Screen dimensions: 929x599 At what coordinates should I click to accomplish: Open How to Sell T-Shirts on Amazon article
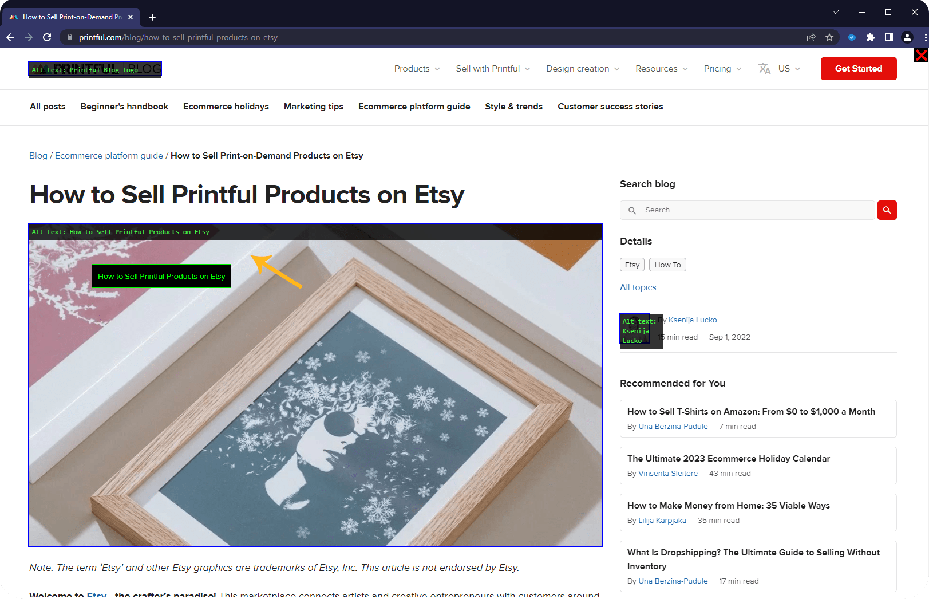(751, 412)
